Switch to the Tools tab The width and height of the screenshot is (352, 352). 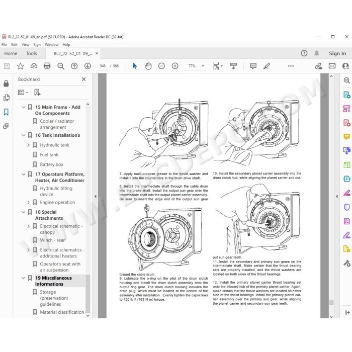[x=31, y=53]
